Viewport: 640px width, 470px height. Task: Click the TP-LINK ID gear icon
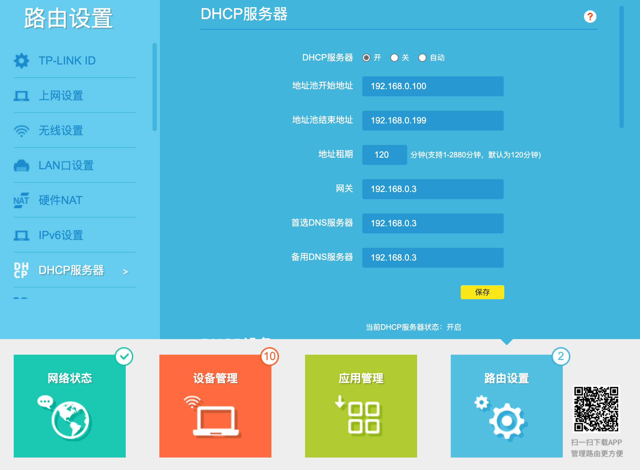coord(21,60)
